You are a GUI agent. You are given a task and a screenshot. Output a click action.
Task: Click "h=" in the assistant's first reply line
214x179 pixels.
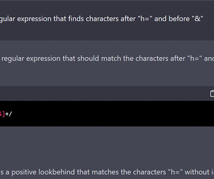tap(195, 58)
